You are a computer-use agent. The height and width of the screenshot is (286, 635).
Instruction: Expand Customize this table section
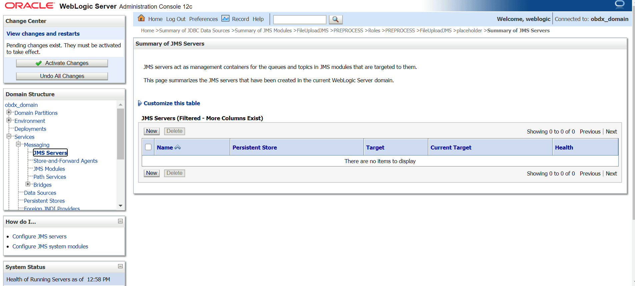tap(140, 103)
